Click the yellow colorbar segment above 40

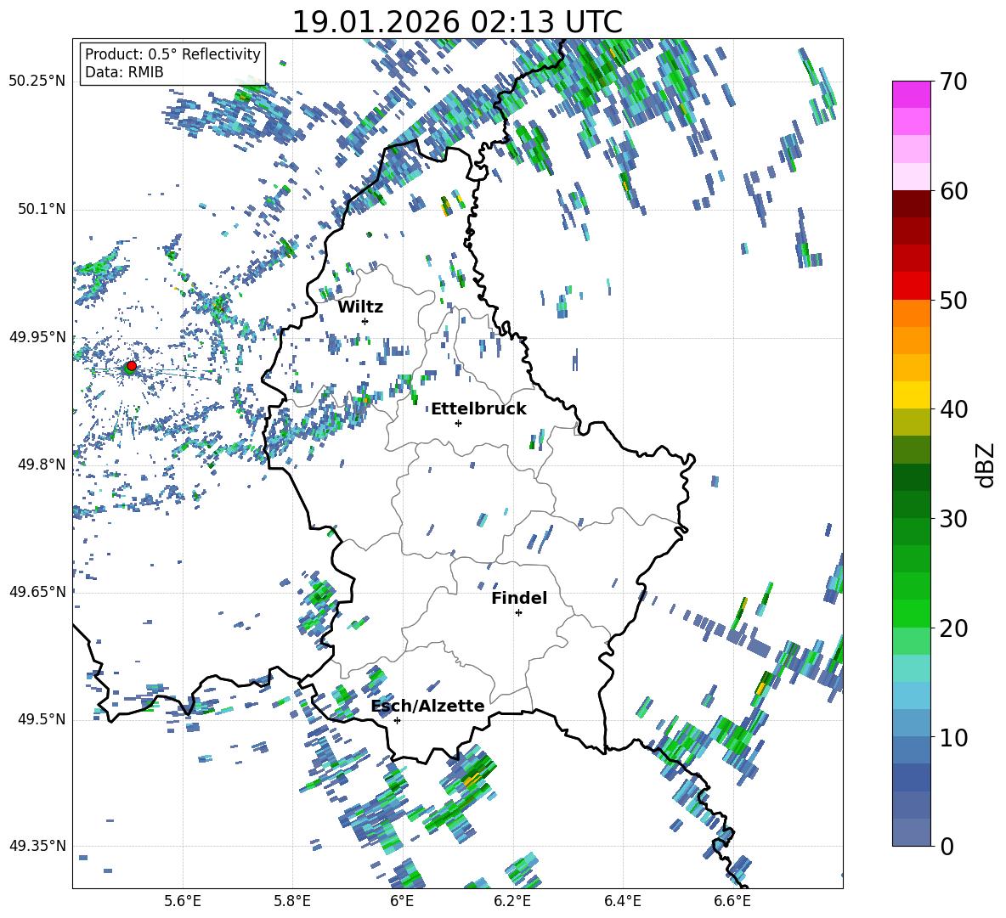tap(912, 396)
